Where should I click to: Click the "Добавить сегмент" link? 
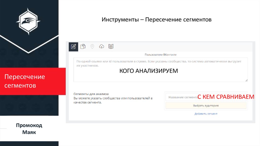coord(206,114)
